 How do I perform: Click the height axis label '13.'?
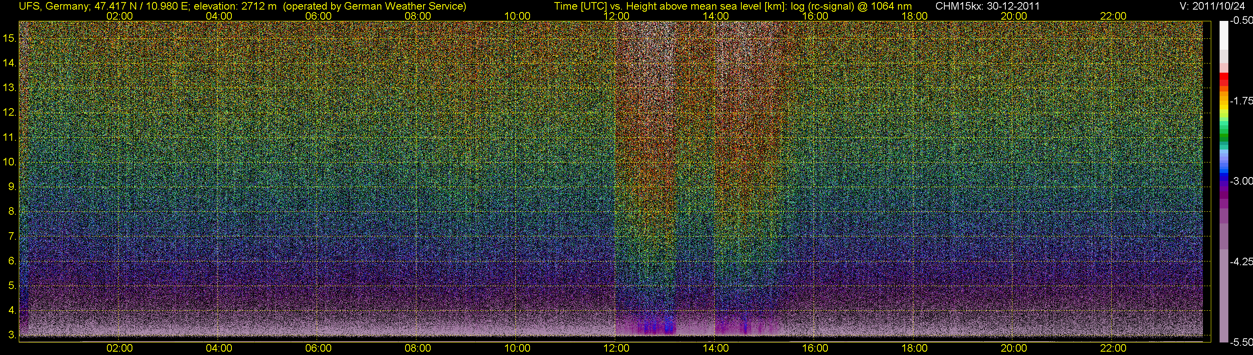point(10,88)
